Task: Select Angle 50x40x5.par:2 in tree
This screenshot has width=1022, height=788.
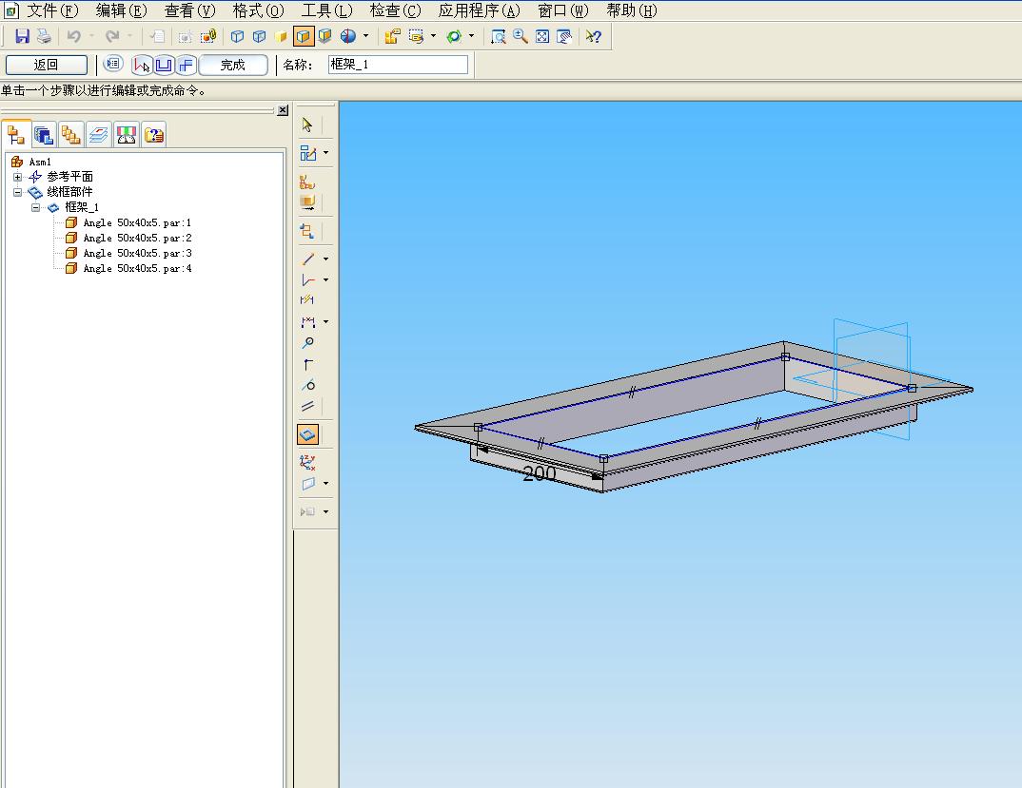Action: [x=137, y=238]
